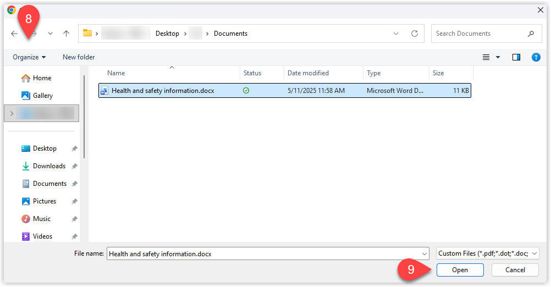Open Videos quick access folder
This screenshot has height=287, width=551.
tap(37, 236)
